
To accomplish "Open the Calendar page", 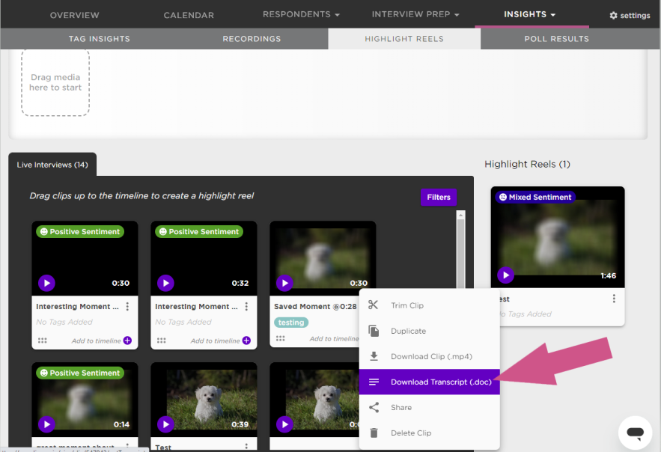I will click(x=189, y=15).
